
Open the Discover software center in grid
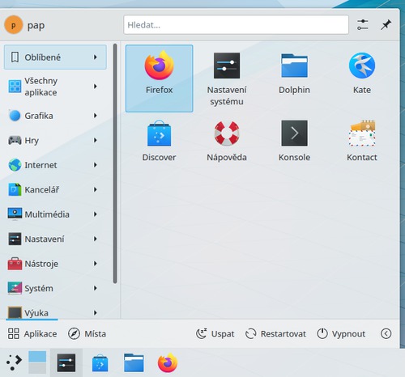(x=159, y=141)
